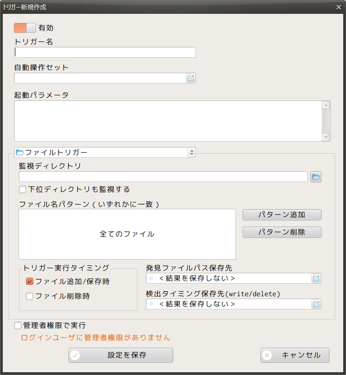Open the ファイルトリガー type dropdown
The image size is (346, 375).
point(105,152)
